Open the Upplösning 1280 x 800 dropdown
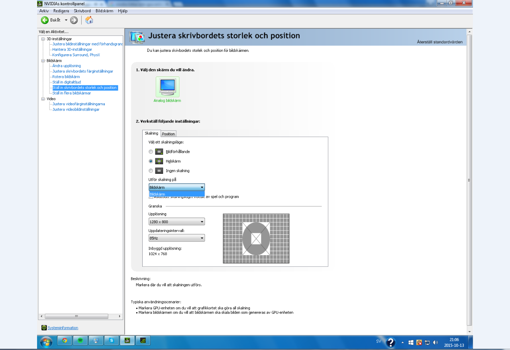The height and width of the screenshot is (350, 510). pos(177,222)
